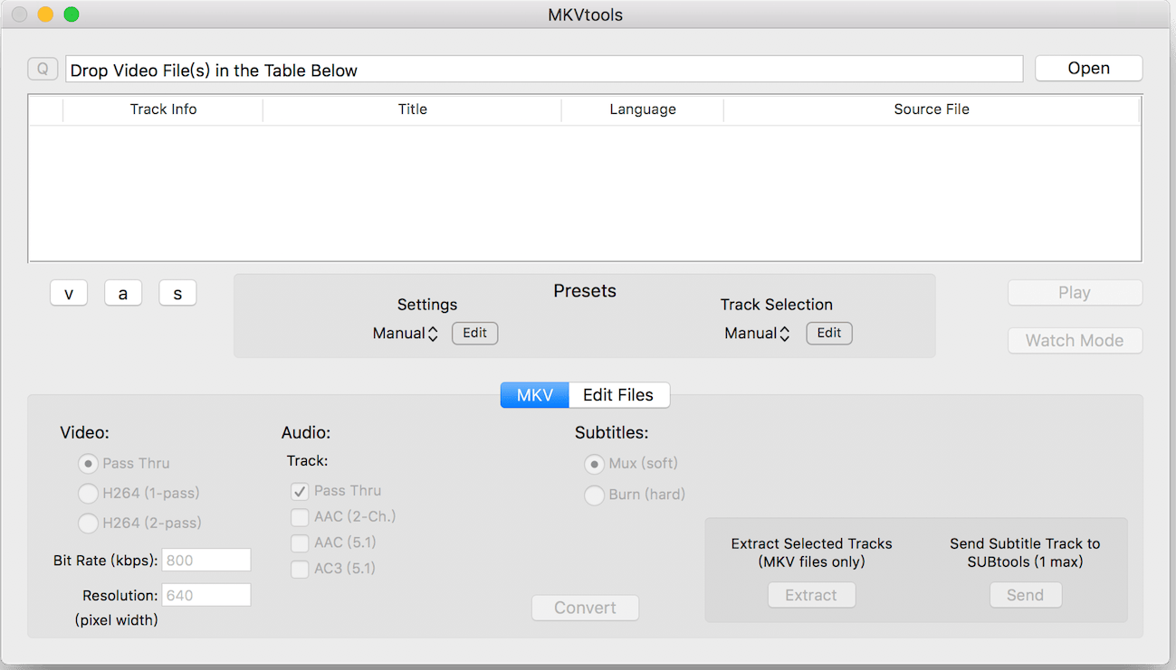
Task: Toggle the audio Pass Thru checkbox
Action: [300, 492]
